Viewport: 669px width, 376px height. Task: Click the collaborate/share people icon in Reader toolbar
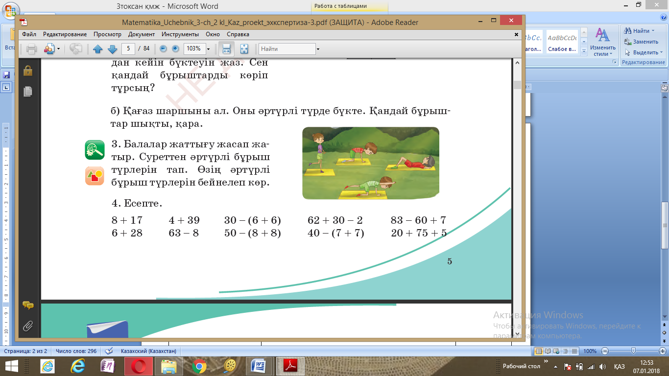[49, 49]
